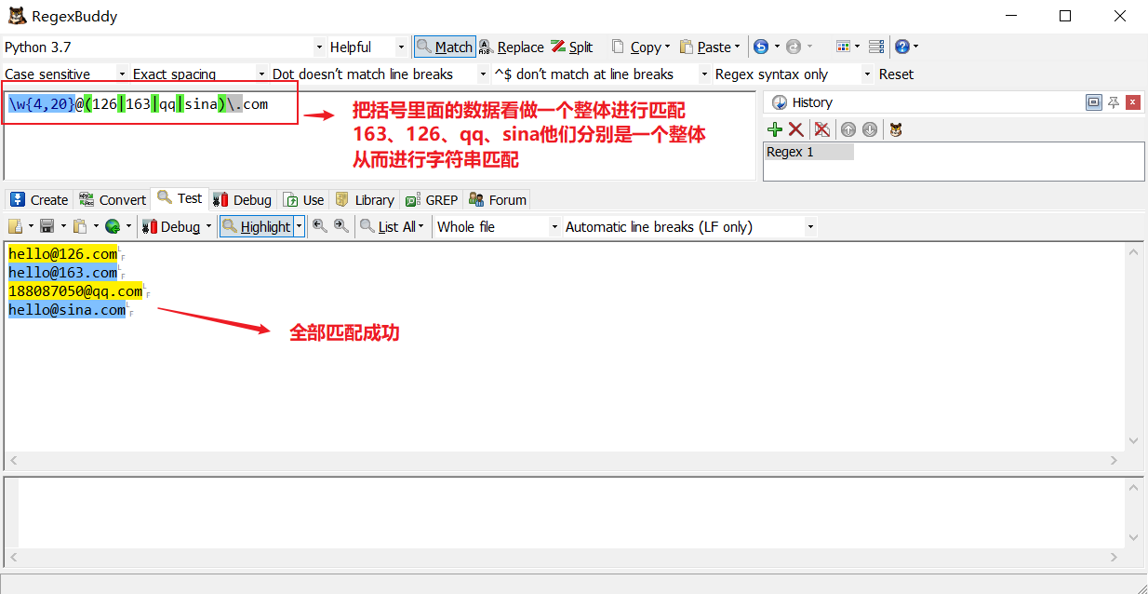Click the 188087050@qq.com test line
1148x594 pixels.
point(75,290)
